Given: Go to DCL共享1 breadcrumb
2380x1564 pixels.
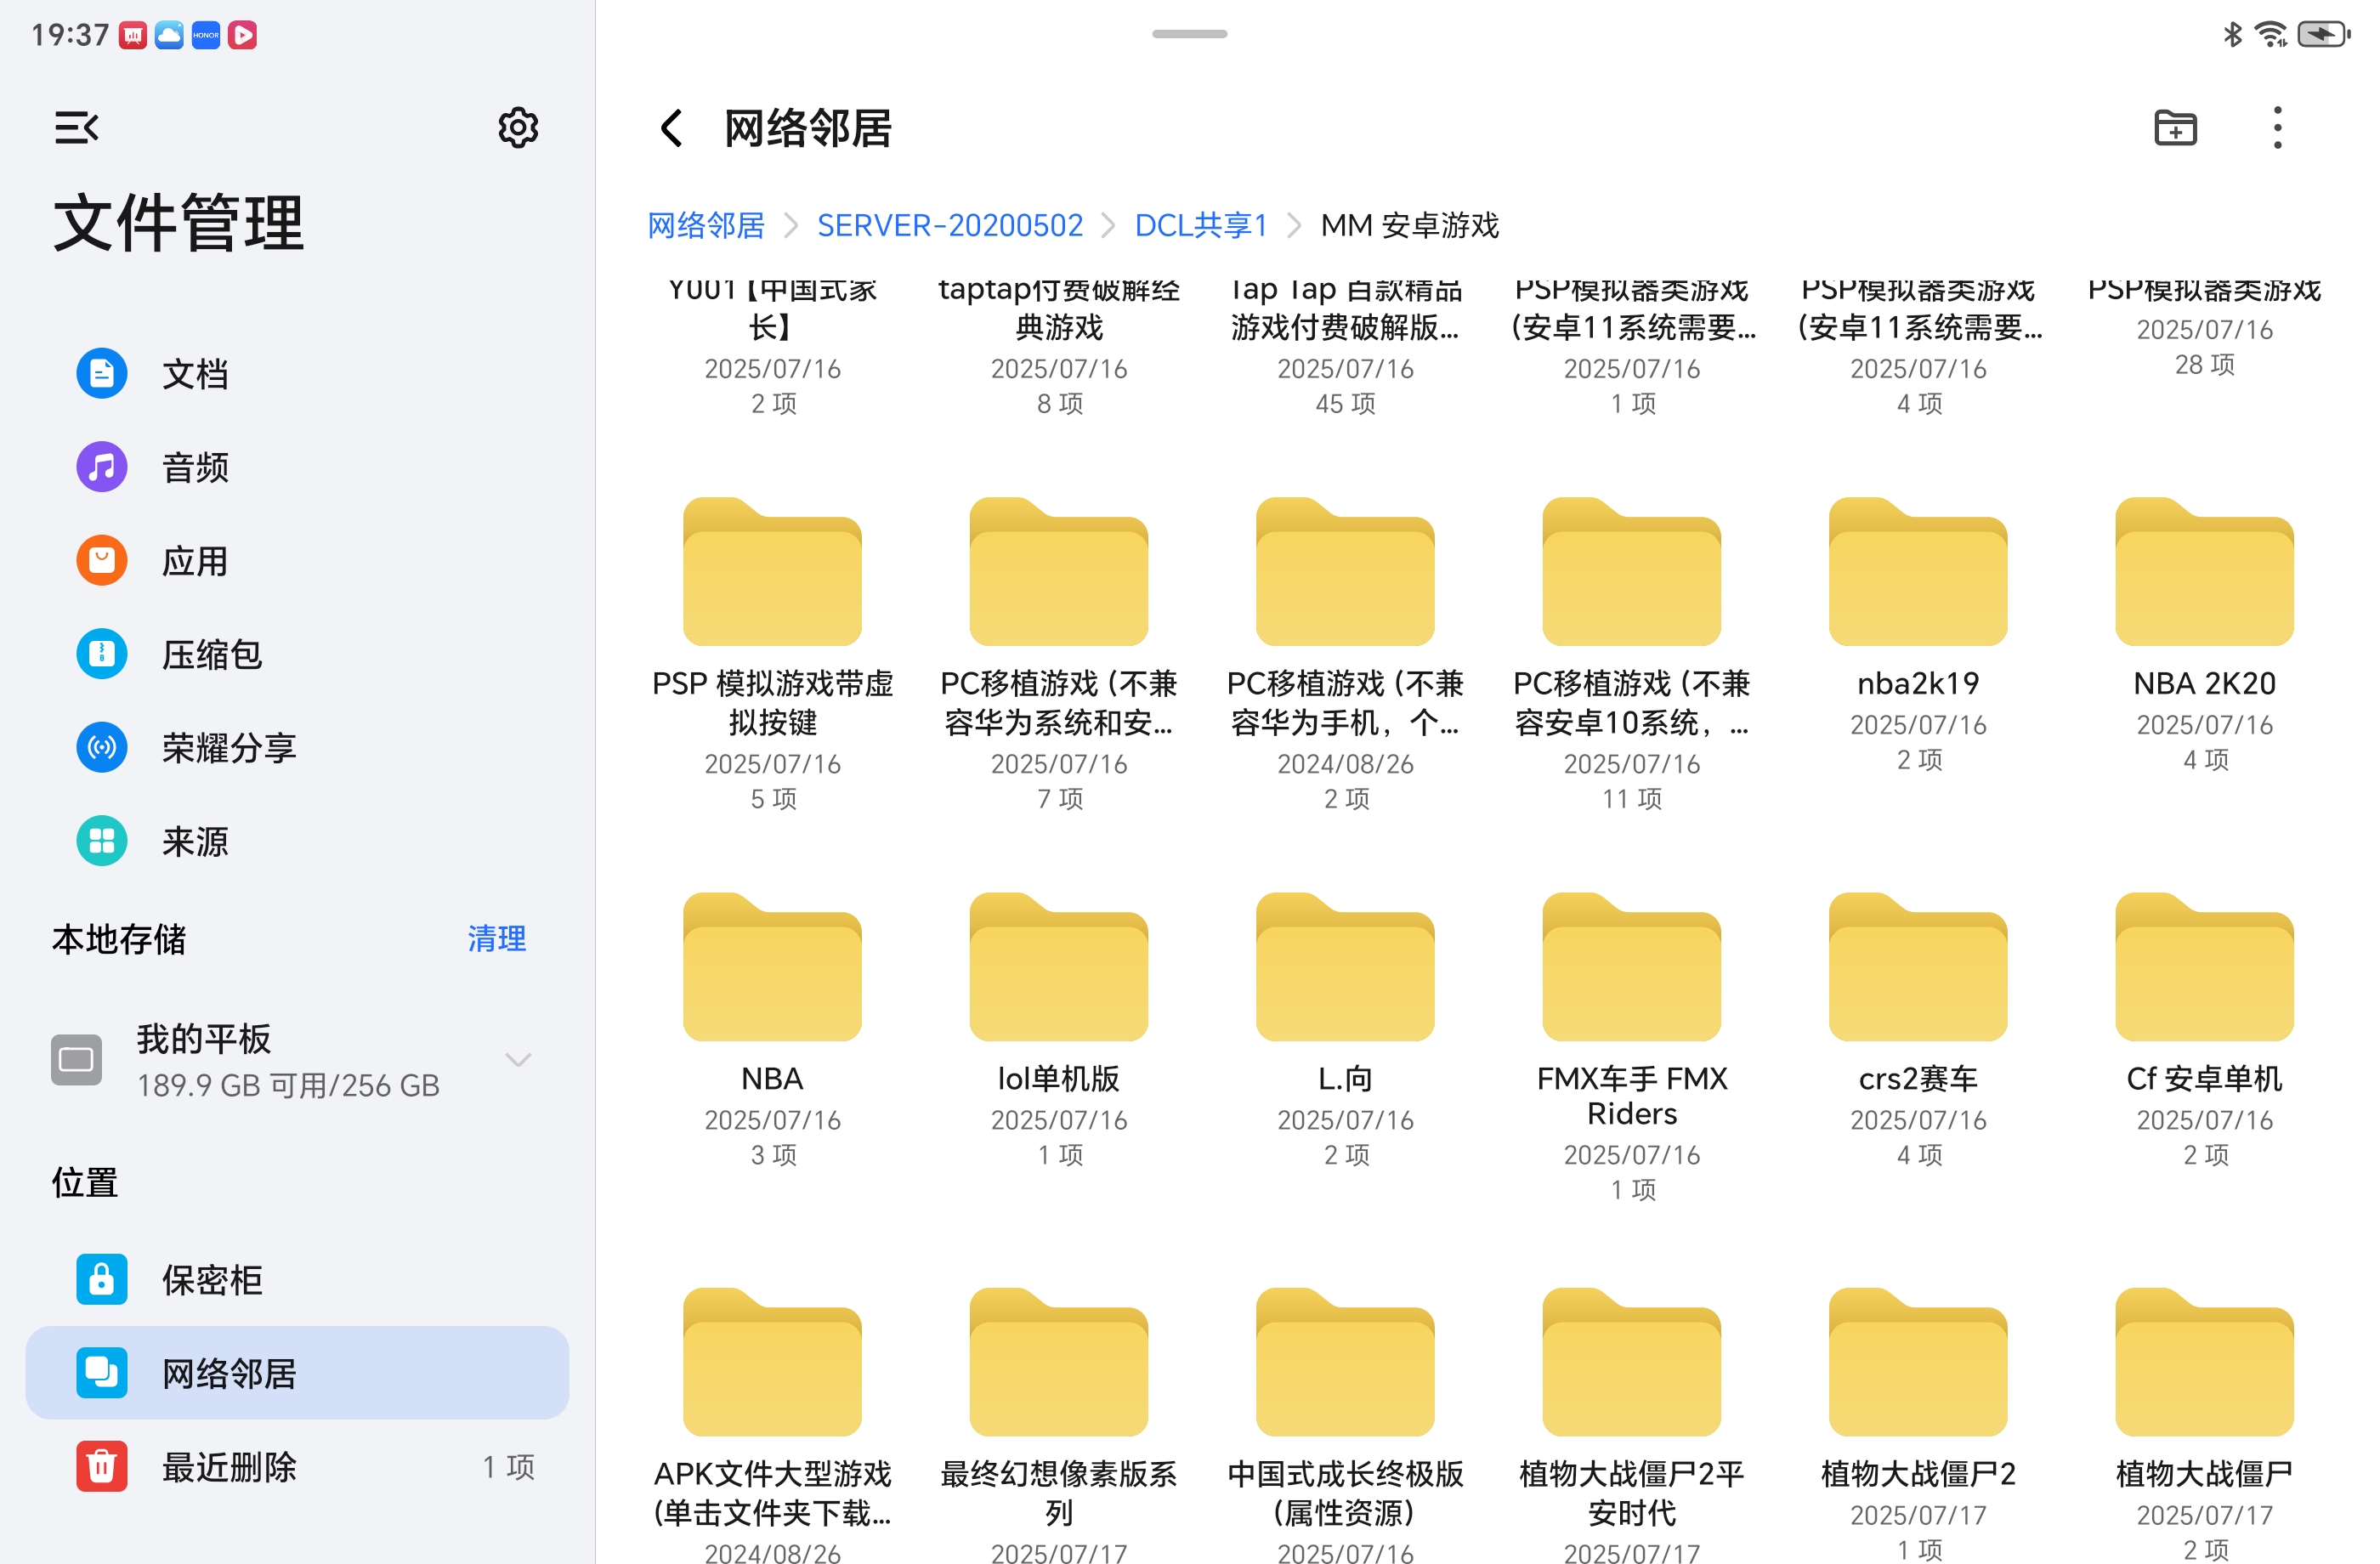Looking at the screenshot, I should pyautogui.click(x=1200, y=225).
